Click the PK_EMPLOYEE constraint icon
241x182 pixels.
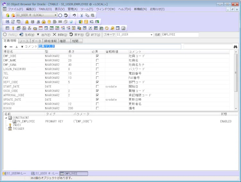14,121
